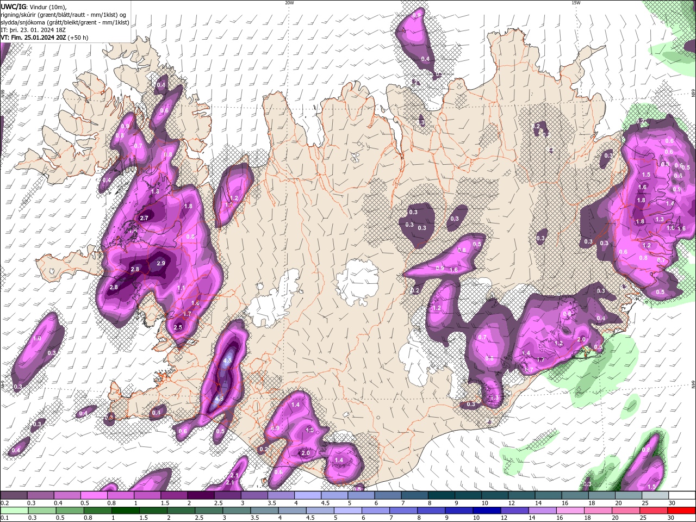Click the 'slydda/snjókoma (grátt/bleikt/grænt - mm/1klst)' line
The image size is (696, 522).
(x=65, y=22)
